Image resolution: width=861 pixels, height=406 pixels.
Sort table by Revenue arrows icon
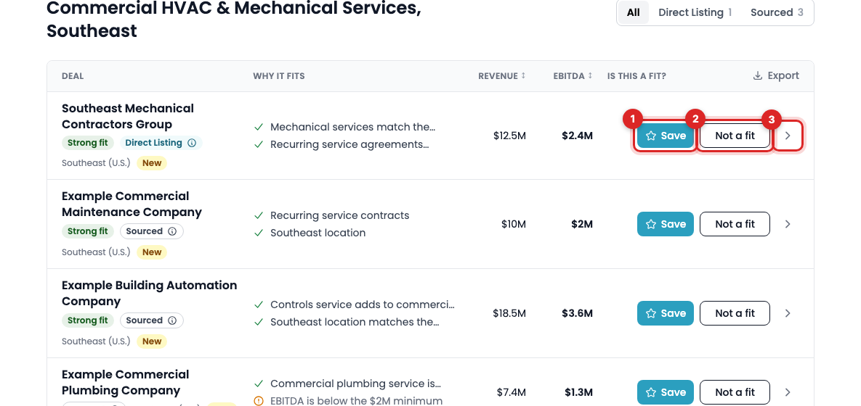click(x=523, y=75)
